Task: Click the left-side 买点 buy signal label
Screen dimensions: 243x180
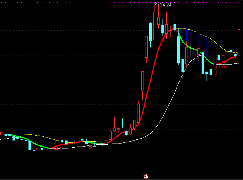Action: 58,149
